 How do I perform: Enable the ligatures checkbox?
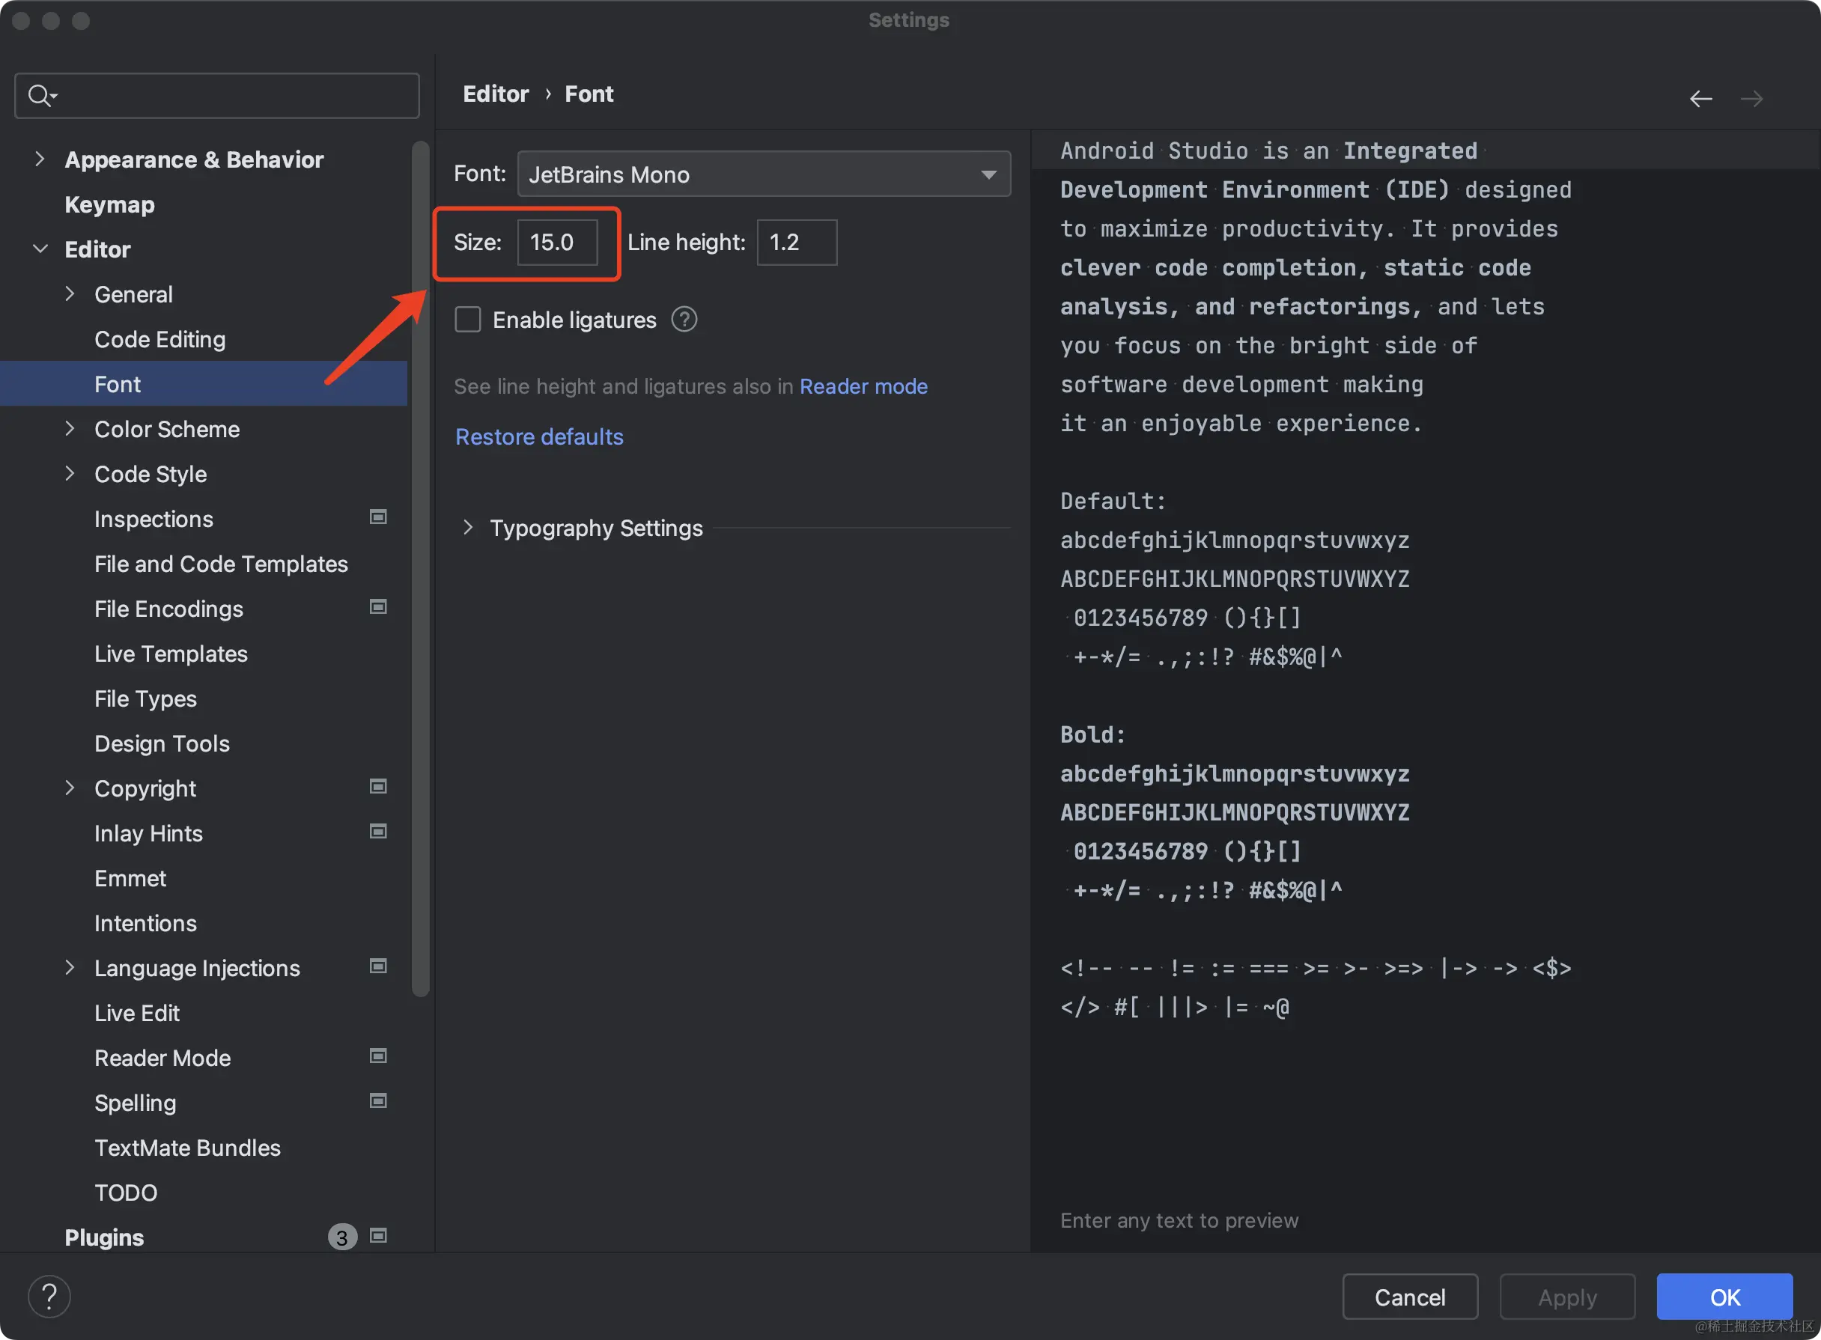(468, 320)
